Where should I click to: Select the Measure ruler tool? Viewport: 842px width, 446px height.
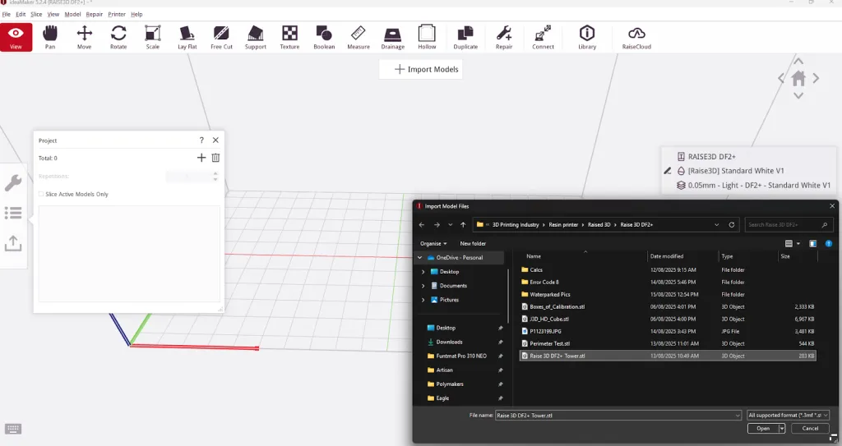(x=359, y=37)
